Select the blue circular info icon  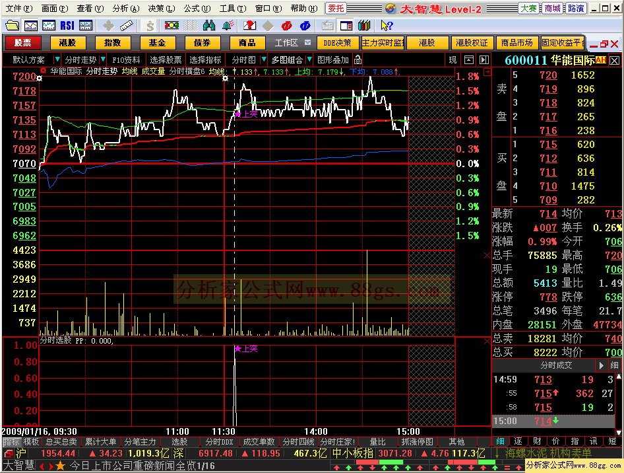(x=305, y=26)
